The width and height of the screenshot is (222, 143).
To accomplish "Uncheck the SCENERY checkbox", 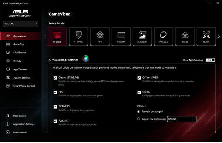I will click(x=55, y=107).
